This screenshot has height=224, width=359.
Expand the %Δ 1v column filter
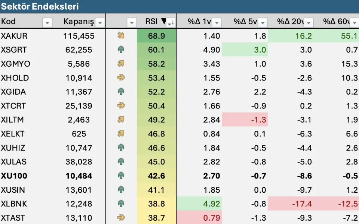pyautogui.click(x=217, y=23)
